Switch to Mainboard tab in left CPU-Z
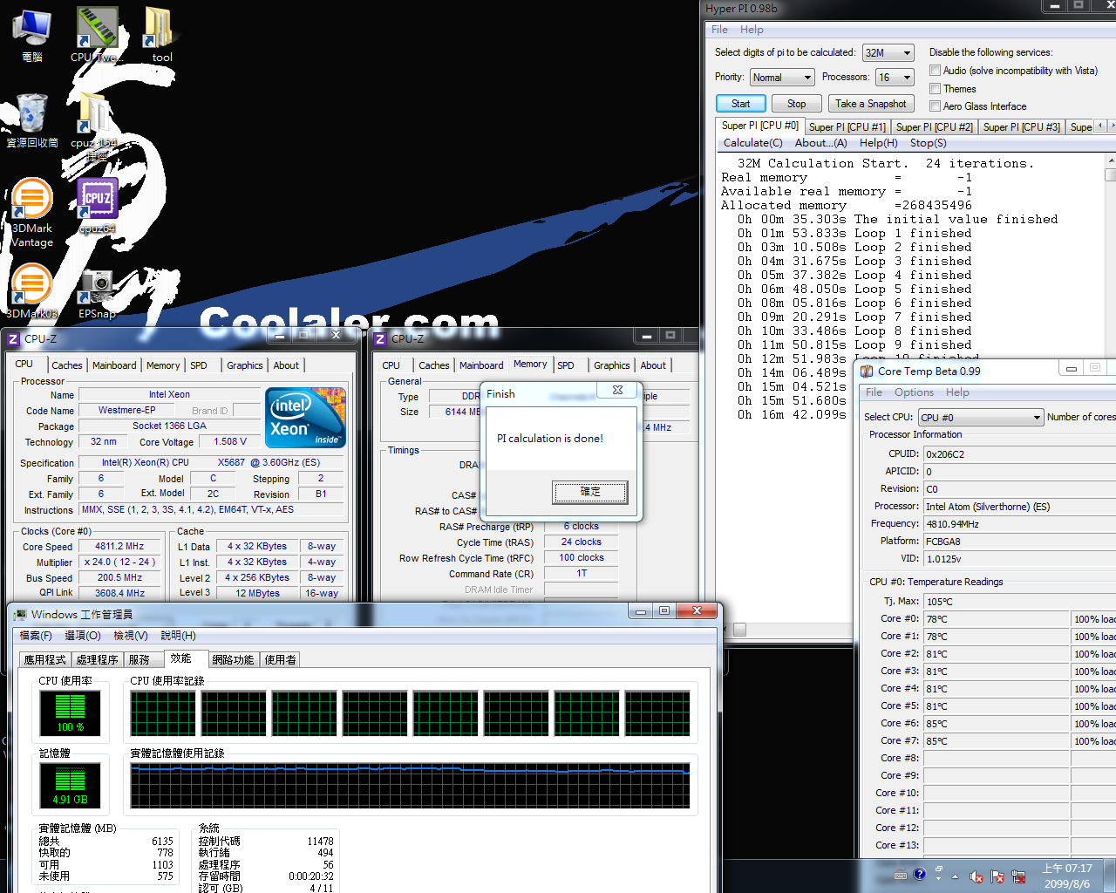The height and width of the screenshot is (893, 1116). 114,365
